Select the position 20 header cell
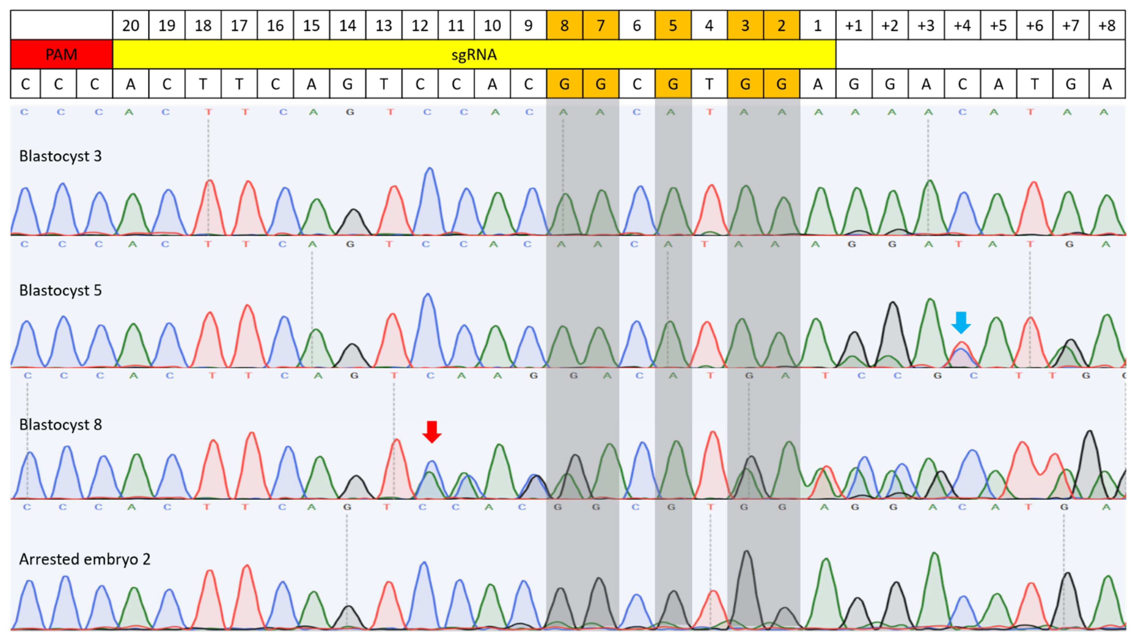Screen dimensions: 1137x640 pyautogui.click(x=131, y=25)
